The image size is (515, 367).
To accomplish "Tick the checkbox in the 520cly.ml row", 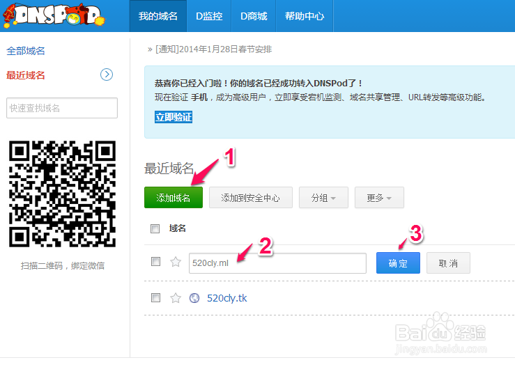I will [x=155, y=262].
